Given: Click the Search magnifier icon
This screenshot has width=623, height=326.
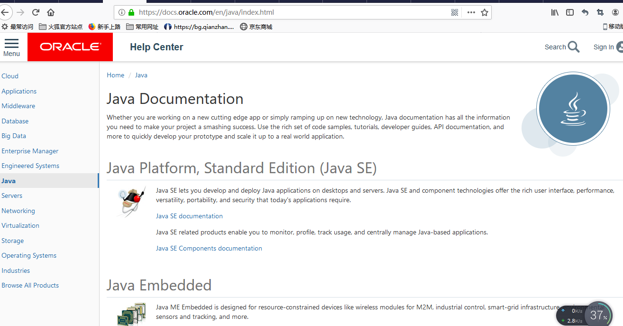Looking at the screenshot, I should (574, 47).
